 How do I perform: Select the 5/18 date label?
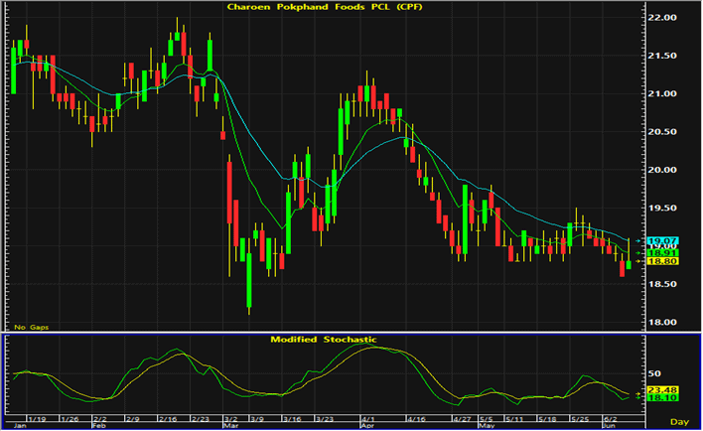coord(547,419)
